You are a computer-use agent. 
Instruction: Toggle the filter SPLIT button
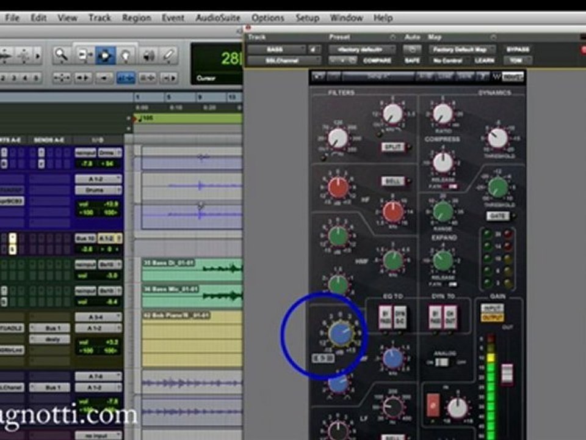coord(392,147)
